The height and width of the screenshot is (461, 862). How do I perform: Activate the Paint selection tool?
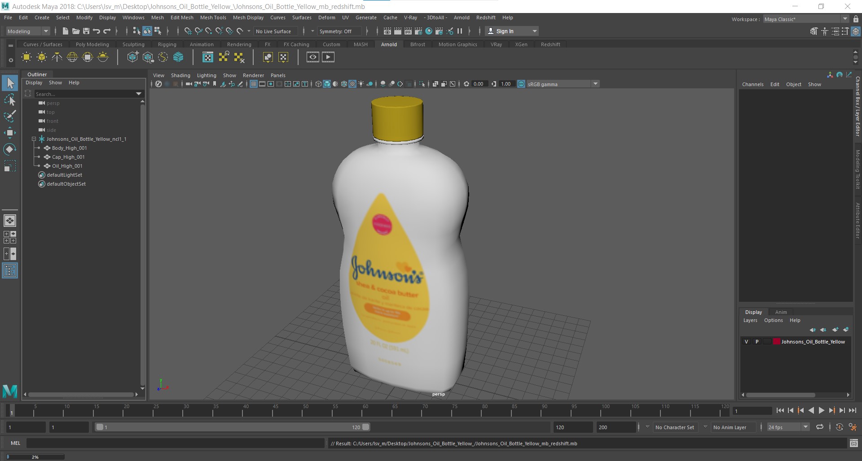point(10,116)
